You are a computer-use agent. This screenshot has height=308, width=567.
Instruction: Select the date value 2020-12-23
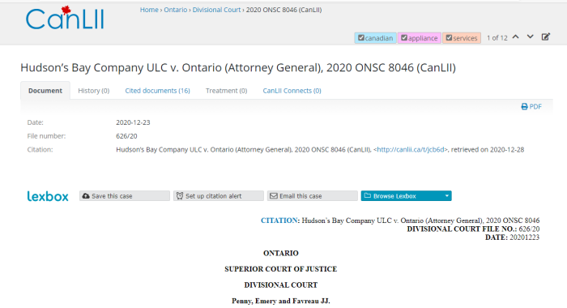[133, 122]
